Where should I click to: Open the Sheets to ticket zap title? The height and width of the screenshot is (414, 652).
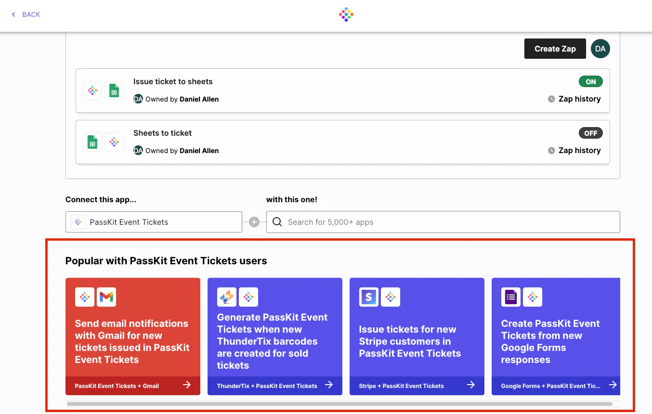pos(162,133)
